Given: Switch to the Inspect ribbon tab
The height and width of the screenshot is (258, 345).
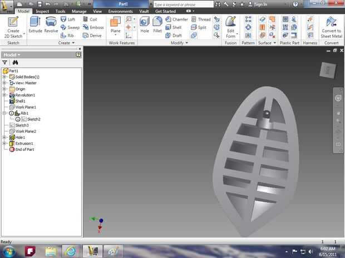Looking at the screenshot, I should (x=42, y=11).
